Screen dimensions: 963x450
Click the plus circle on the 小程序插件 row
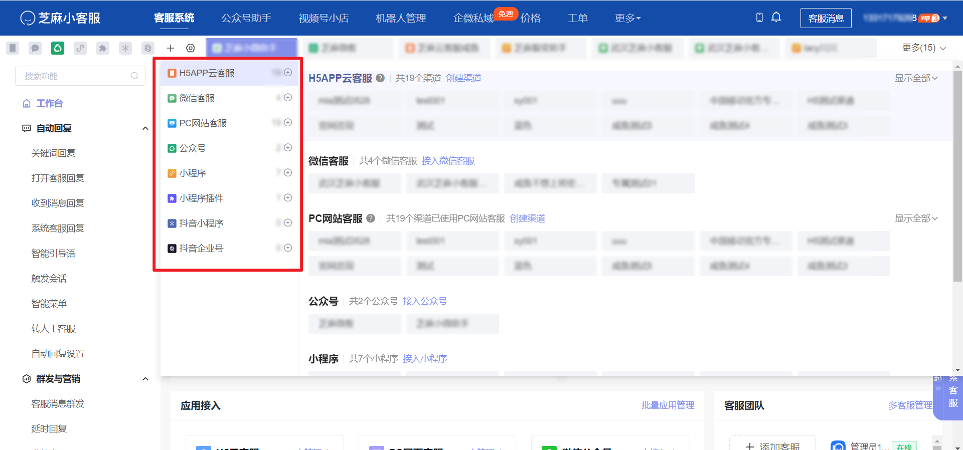pos(288,198)
